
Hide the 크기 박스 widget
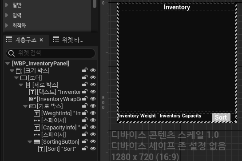93,70
